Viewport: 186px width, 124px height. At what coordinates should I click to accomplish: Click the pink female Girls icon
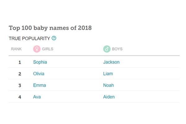(x=37, y=49)
